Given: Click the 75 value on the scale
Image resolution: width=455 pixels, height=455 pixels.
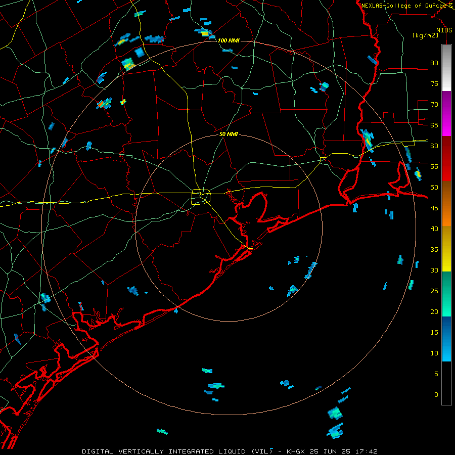Looking at the screenshot, I should pyautogui.click(x=434, y=83).
